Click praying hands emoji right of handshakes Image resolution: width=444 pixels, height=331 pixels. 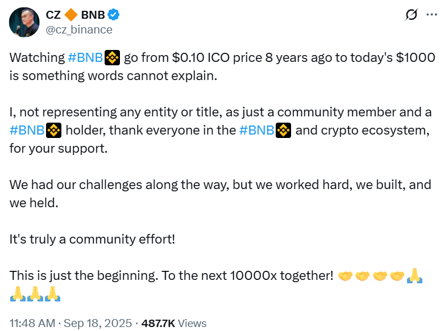[416, 276]
